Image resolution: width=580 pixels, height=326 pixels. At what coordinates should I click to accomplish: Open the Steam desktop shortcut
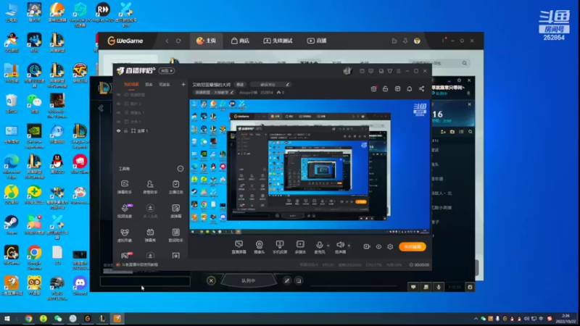coord(11,225)
